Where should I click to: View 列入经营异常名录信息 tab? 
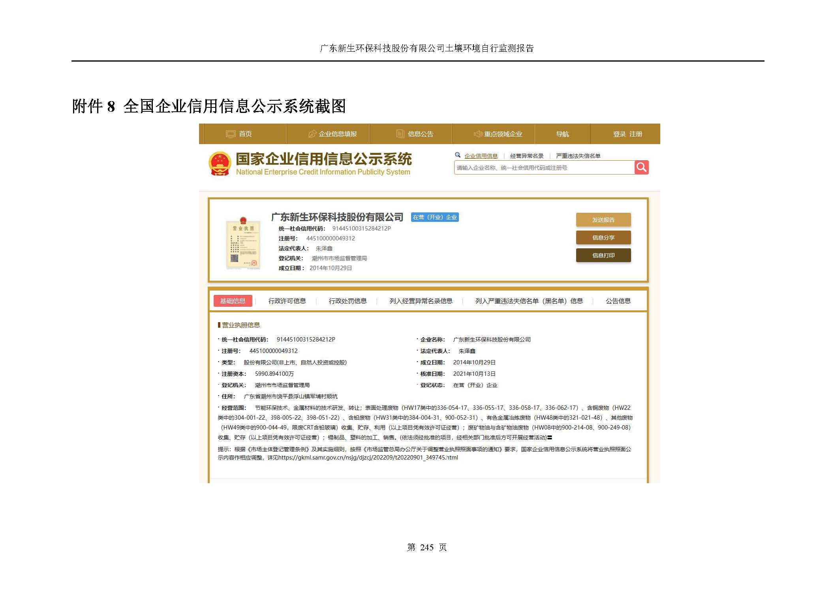pos(421,301)
